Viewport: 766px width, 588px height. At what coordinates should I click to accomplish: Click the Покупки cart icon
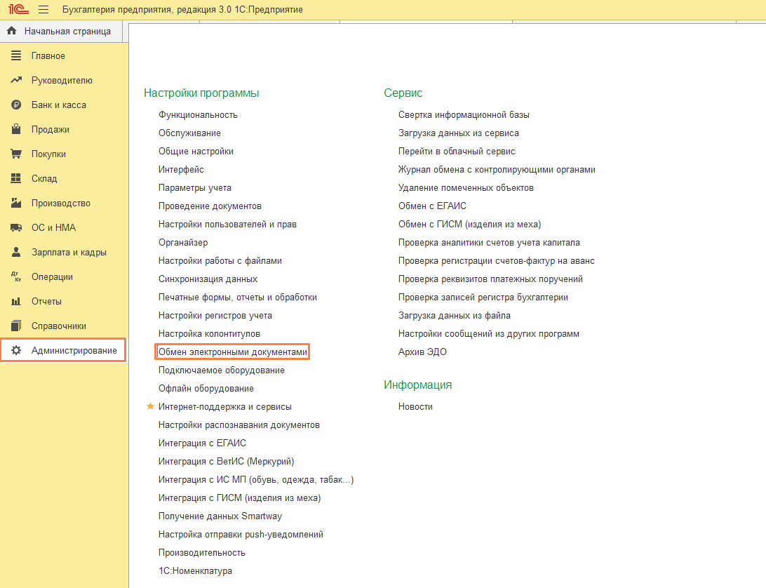click(16, 154)
